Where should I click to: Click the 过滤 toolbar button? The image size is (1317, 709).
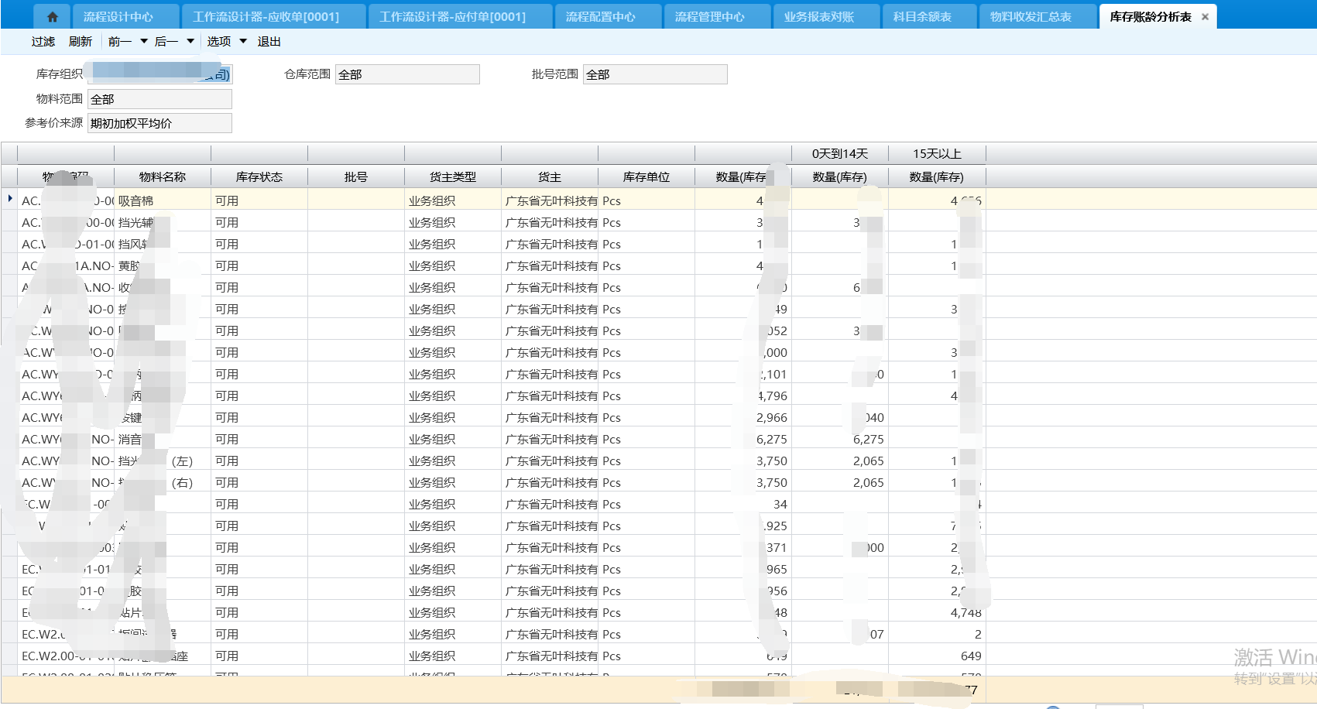pos(43,41)
